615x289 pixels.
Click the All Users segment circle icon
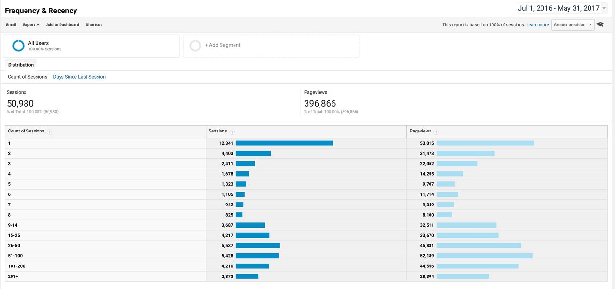click(18, 46)
